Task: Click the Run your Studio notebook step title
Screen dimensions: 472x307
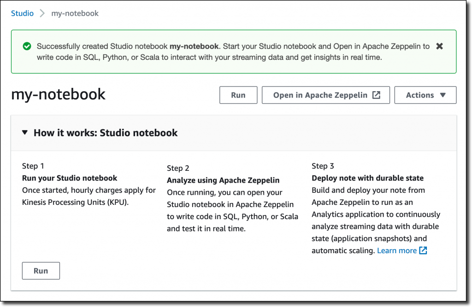Action: [70, 178]
